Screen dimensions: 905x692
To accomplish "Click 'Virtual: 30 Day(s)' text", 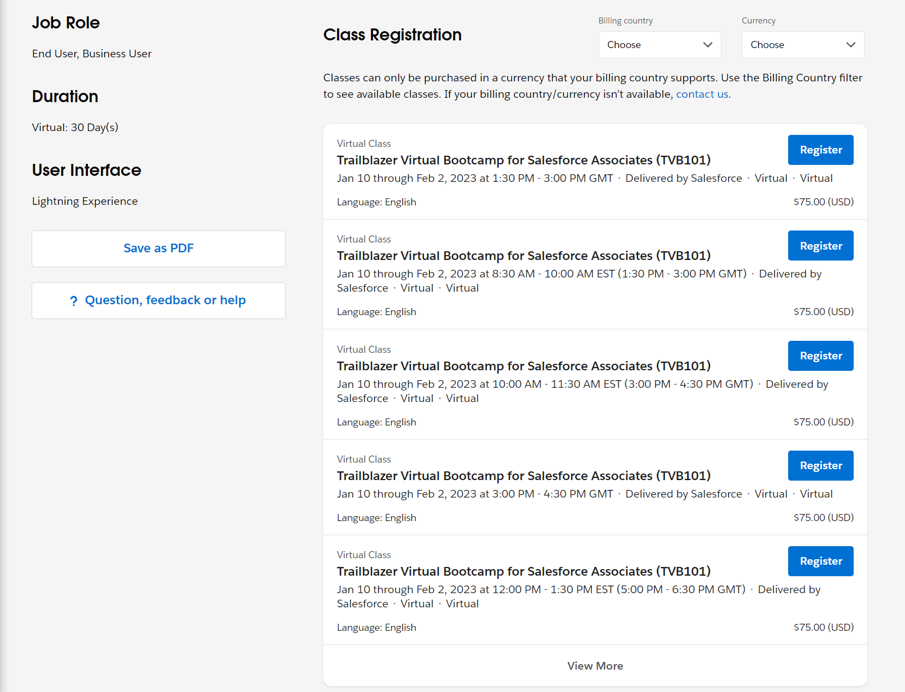I will pos(75,127).
